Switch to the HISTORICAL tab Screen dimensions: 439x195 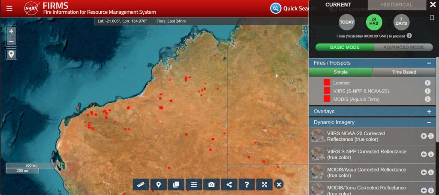coord(397,5)
